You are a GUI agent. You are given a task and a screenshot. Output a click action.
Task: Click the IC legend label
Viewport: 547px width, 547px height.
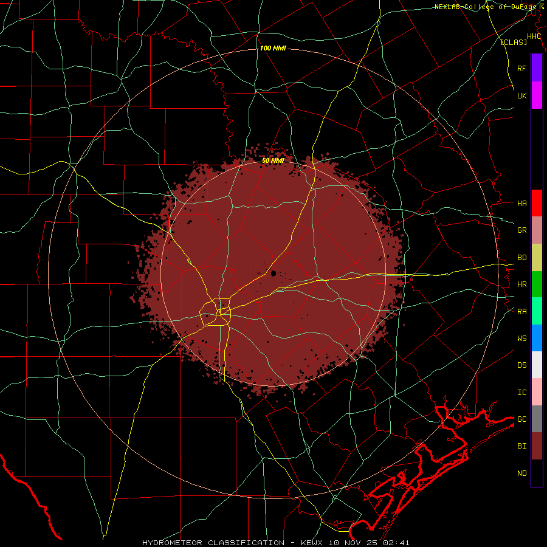point(521,393)
